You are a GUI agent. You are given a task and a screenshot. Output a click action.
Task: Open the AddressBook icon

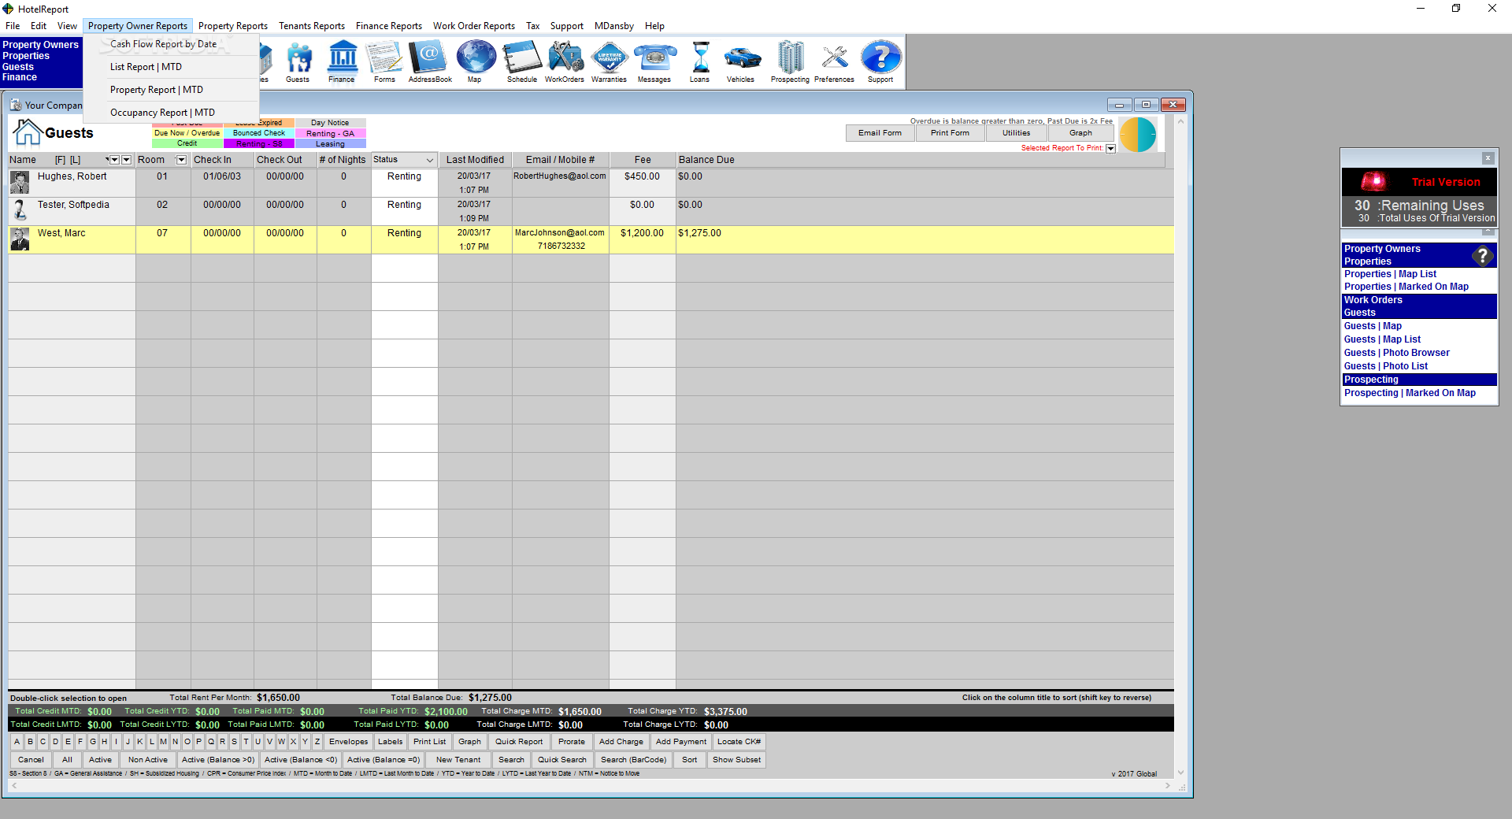pos(430,61)
